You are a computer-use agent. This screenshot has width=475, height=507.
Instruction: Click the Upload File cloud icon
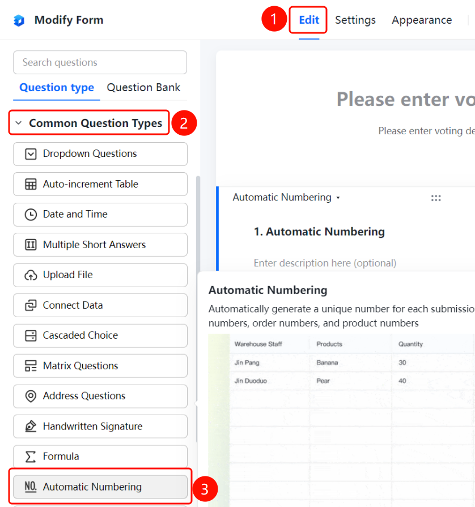[x=31, y=275]
